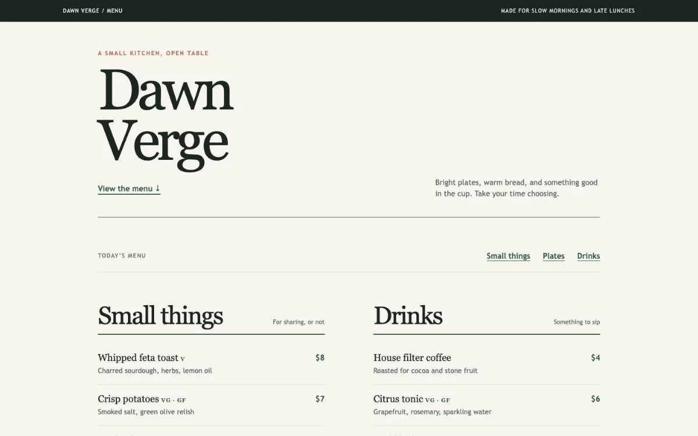
Task: Select the 'Whipped feta toast' item name
Action: pos(138,358)
